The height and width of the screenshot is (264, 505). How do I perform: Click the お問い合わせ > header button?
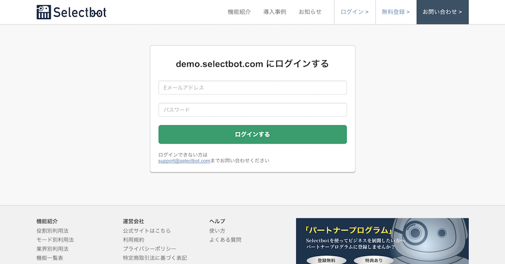pyautogui.click(x=442, y=12)
